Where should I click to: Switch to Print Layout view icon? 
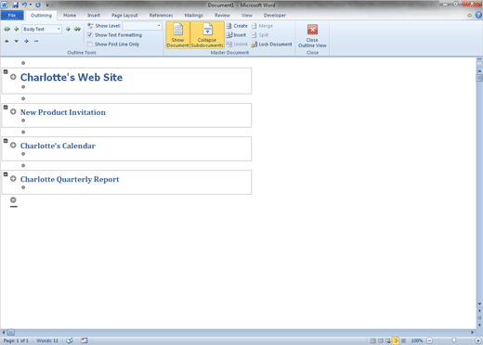tap(372, 340)
